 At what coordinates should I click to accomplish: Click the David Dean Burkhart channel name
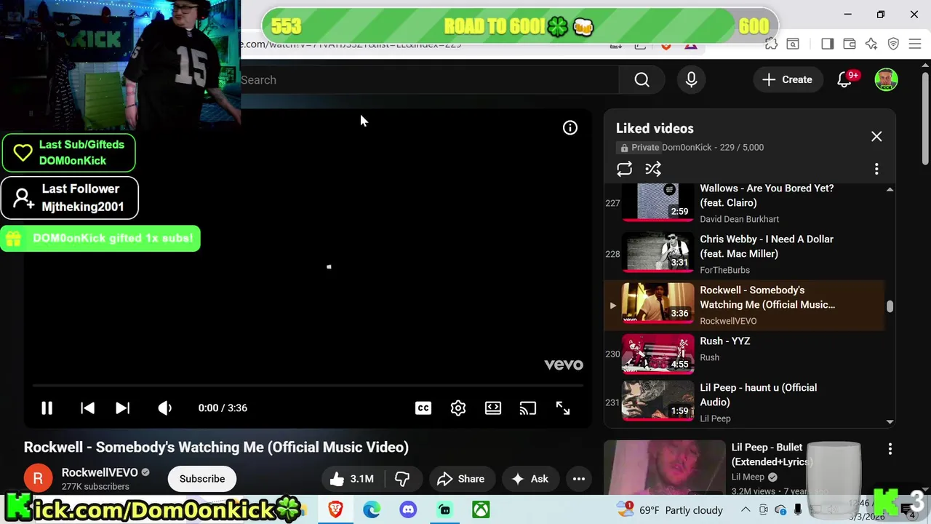739,219
